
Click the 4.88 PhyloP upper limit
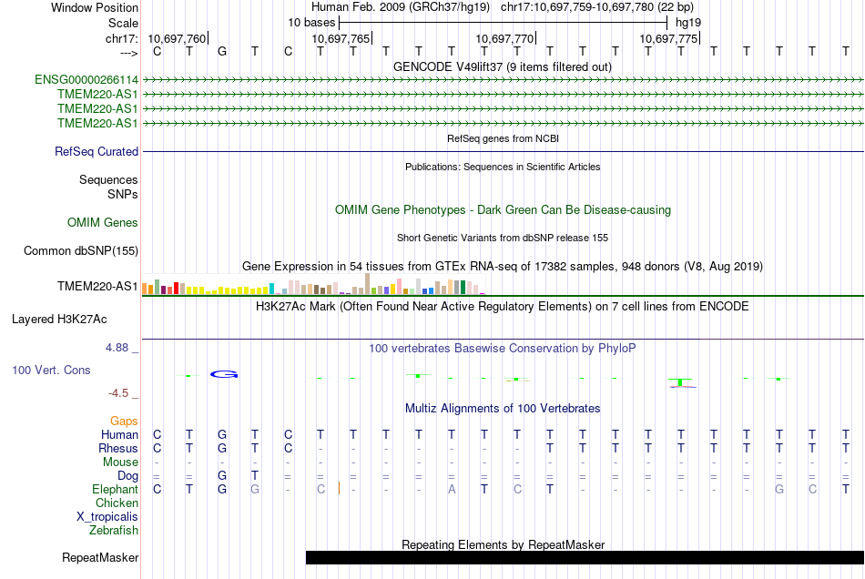pos(117,348)
